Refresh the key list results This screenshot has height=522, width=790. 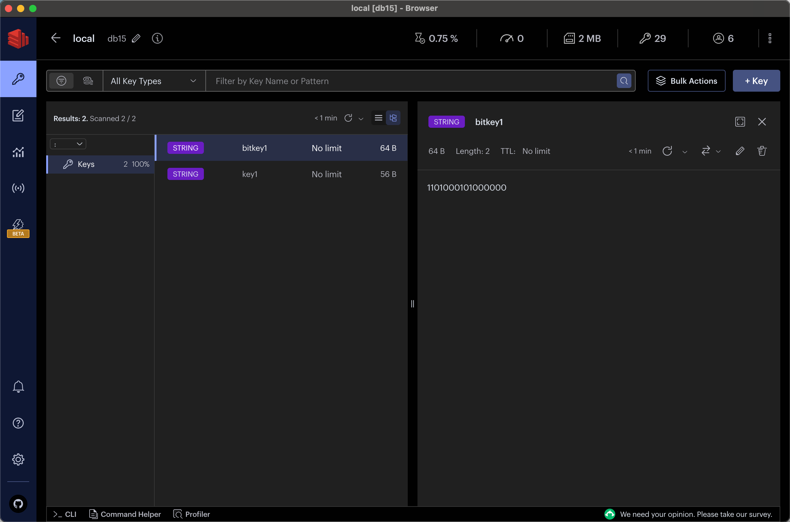348,118
